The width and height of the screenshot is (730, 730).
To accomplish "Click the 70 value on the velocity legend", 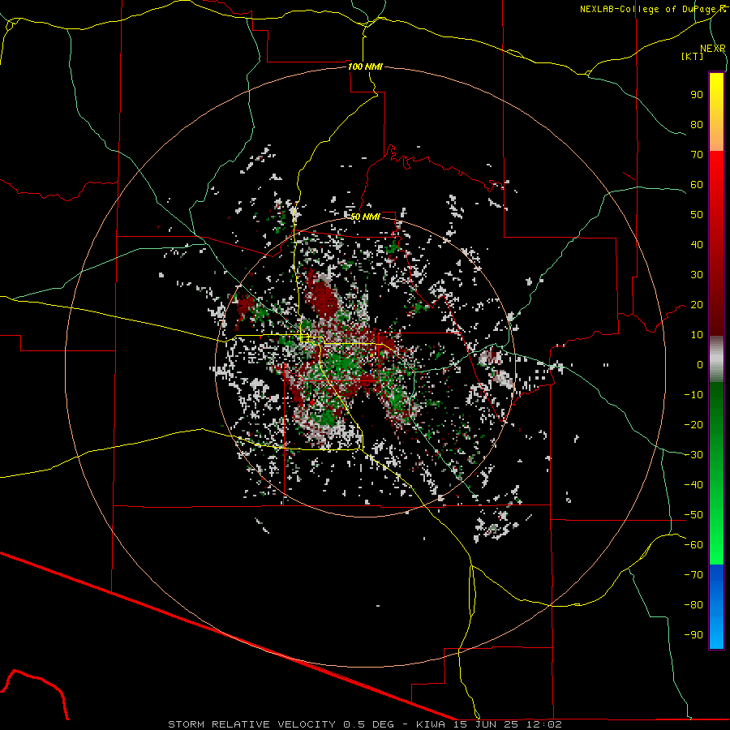I will coord(697,155).
